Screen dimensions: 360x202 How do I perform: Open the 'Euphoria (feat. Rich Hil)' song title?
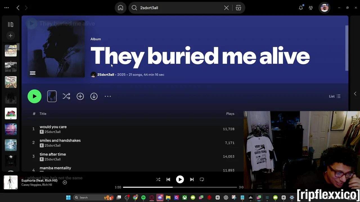(39, 180)
